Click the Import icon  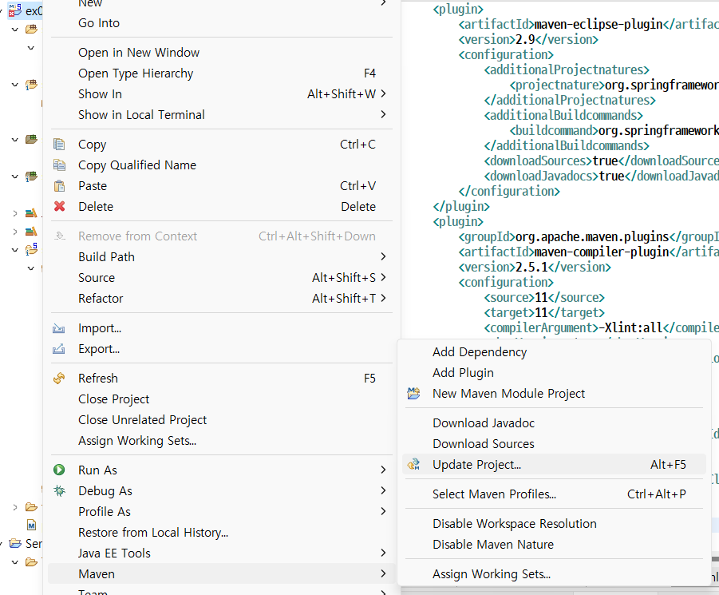59,328
